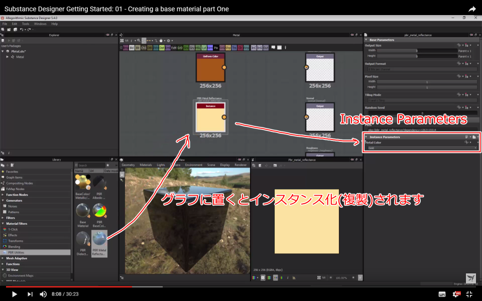Add a Grayscale conversion (Gry) node

192,48
